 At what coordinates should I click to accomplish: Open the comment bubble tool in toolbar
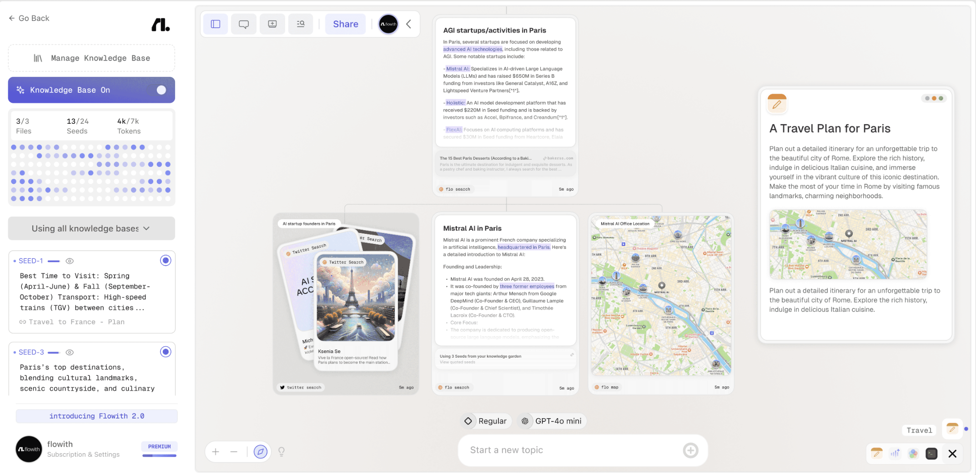point(244,24)
